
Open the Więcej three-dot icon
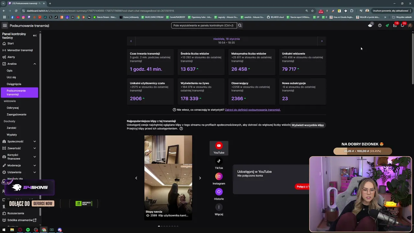pyautogui.click(x=219, y=207)
